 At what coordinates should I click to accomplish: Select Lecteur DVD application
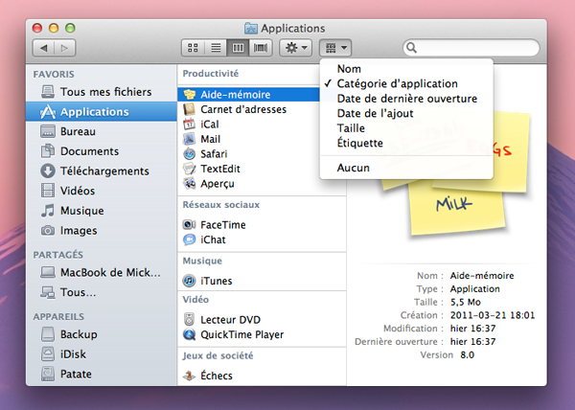pyautogui.click(x=262, y=320)
